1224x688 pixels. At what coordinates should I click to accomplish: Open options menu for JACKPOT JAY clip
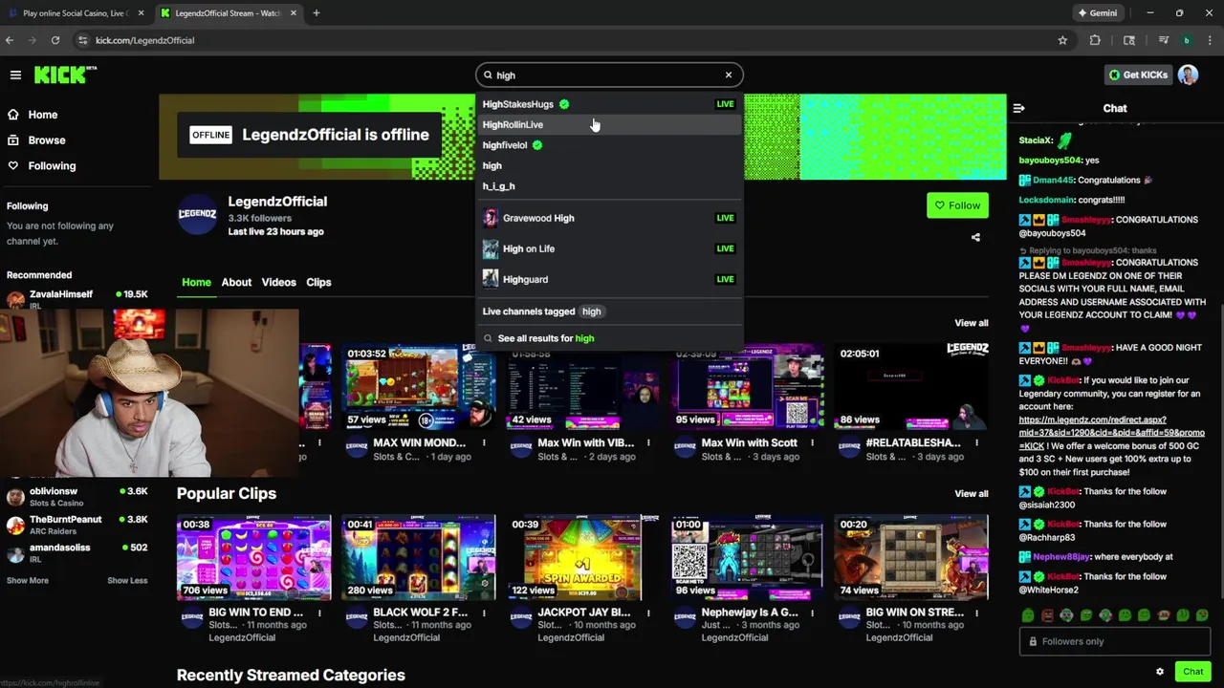tap(648, 613)
